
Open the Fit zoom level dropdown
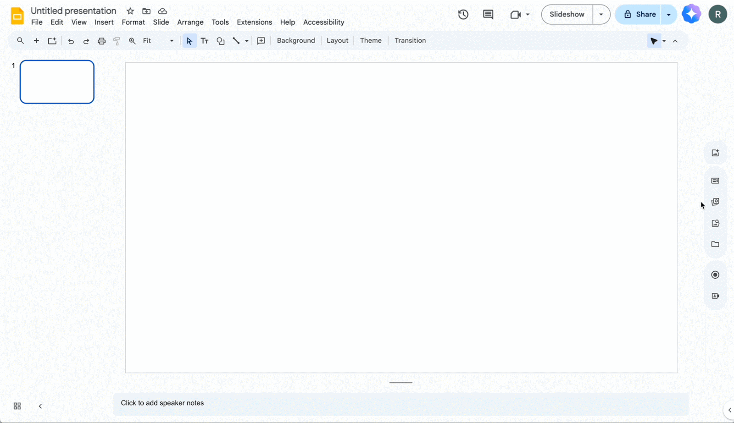click(171, 40)
